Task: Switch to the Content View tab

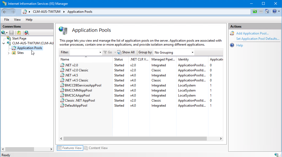Action: pos(96,148)
